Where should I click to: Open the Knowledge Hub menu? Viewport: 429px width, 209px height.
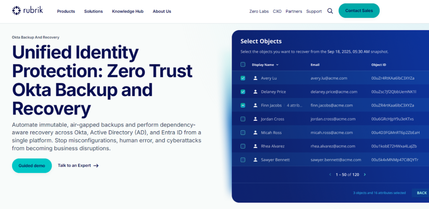[x=128, y=11]
